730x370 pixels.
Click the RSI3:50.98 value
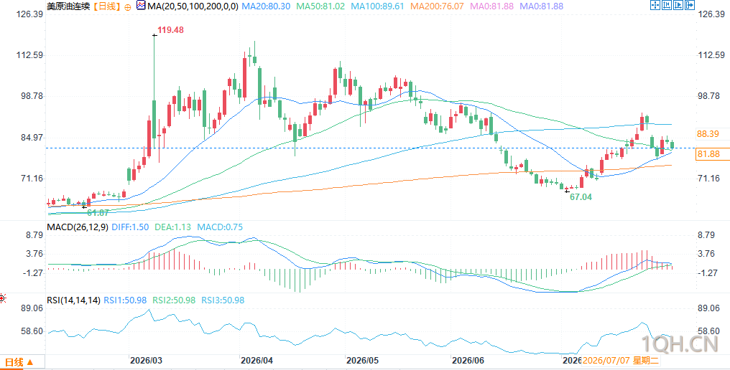(223, 300)
